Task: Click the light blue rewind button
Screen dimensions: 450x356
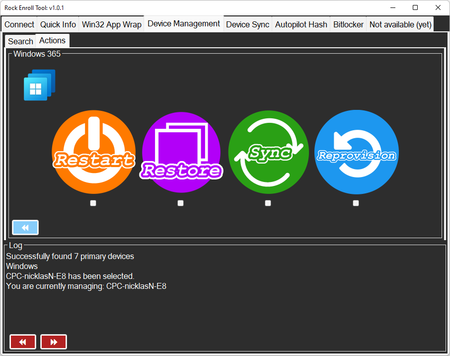Action: click(25, 227)
